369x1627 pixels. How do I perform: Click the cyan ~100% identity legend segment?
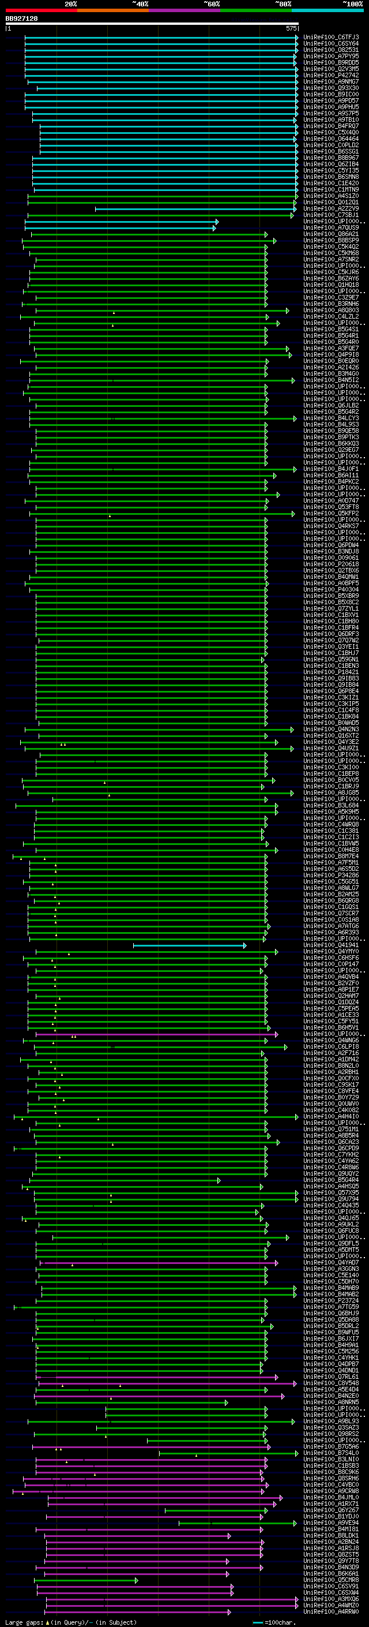click(327, 10)
